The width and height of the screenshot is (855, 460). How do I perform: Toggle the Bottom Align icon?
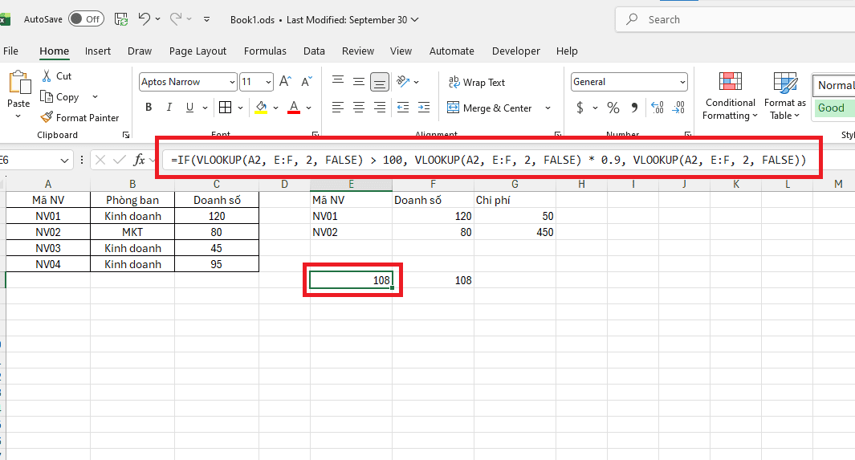pyautogui.click(x=380, y=82)
